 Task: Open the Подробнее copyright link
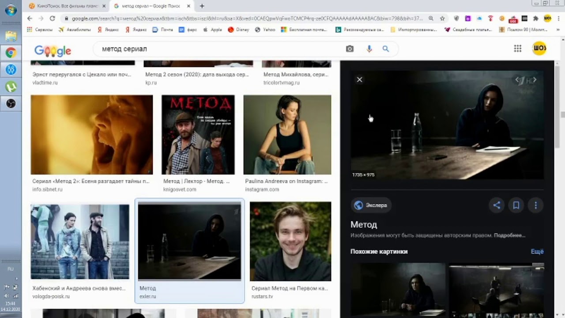(x=509, y=235)
